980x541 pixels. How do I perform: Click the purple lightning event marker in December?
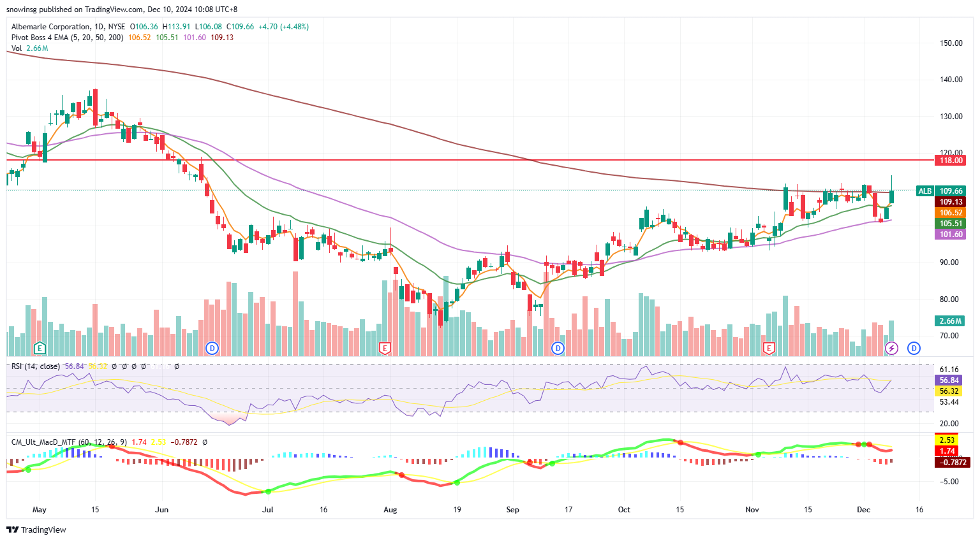click(x=892, y=348)
